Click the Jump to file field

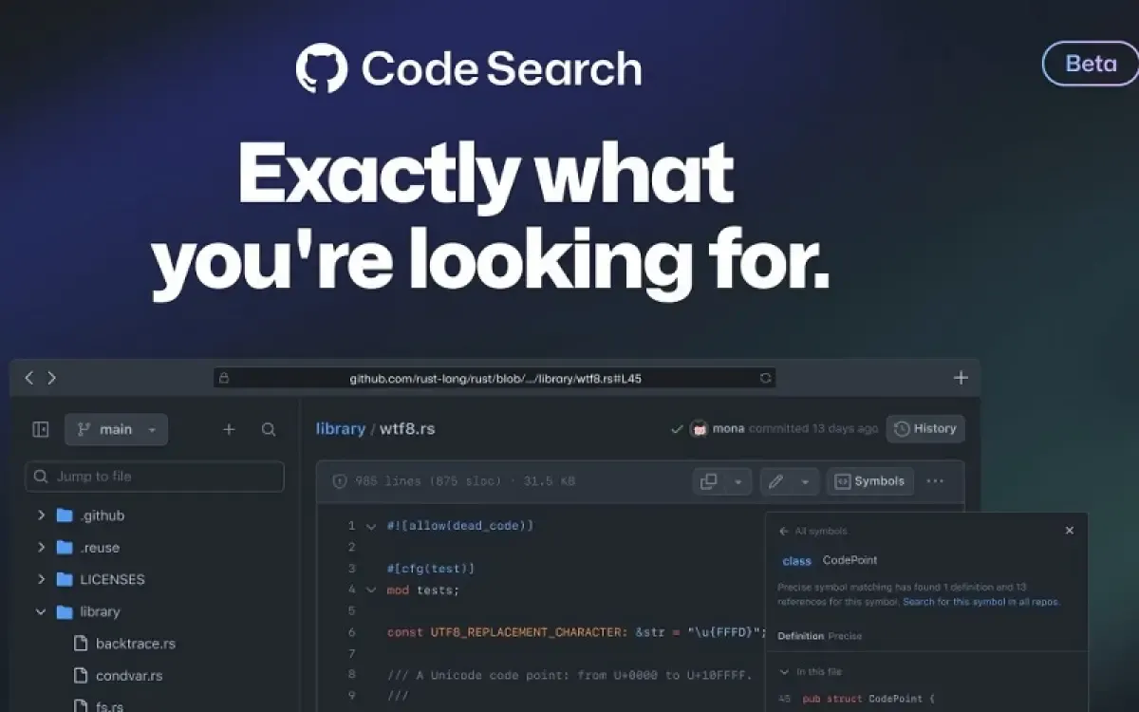155,477
